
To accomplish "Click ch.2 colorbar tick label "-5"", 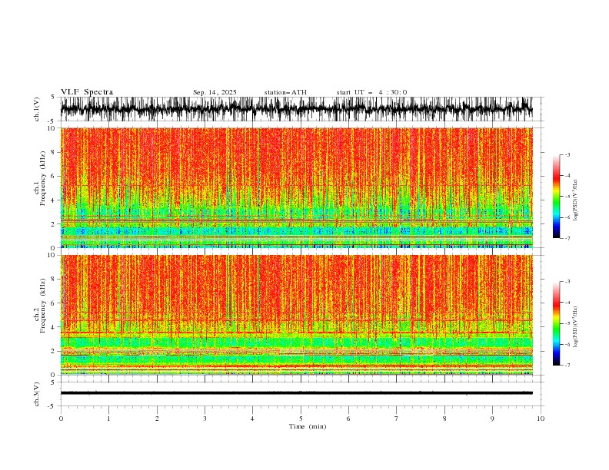I will 567,323.
